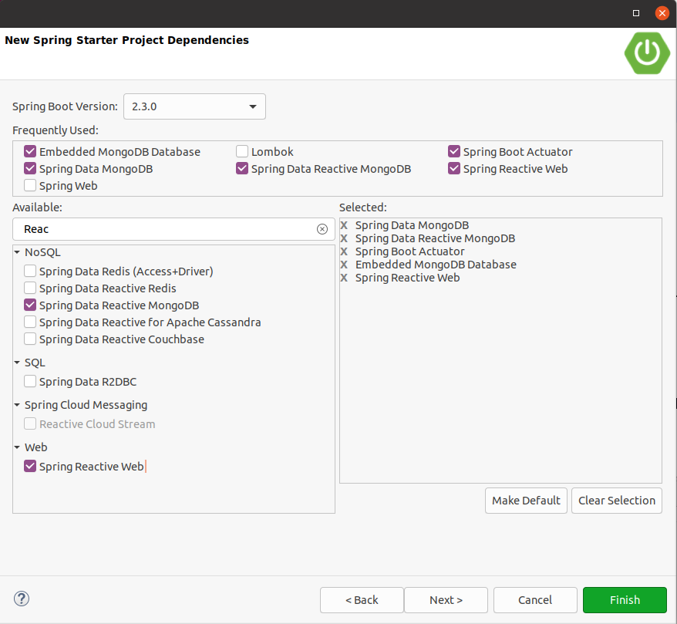Check Spring Data Reactive for Apache Cassandra
Viewport: 677px width, 624px height.
30,322
